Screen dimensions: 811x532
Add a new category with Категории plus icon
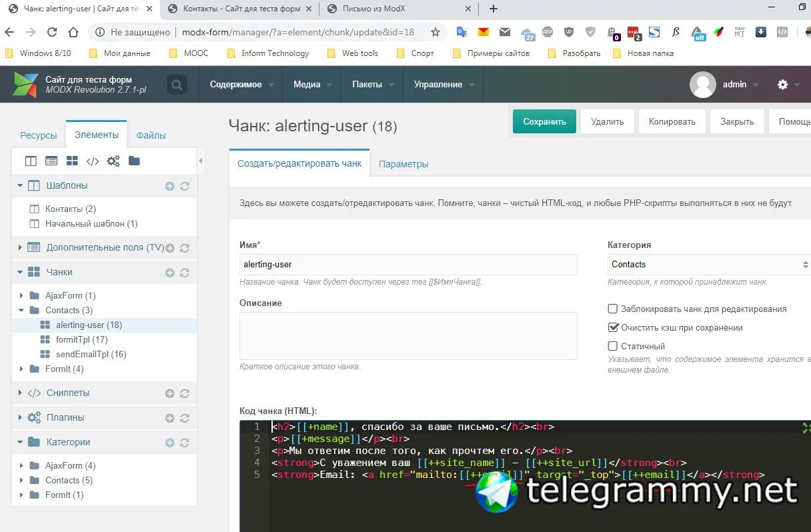[x=169, y=443]
